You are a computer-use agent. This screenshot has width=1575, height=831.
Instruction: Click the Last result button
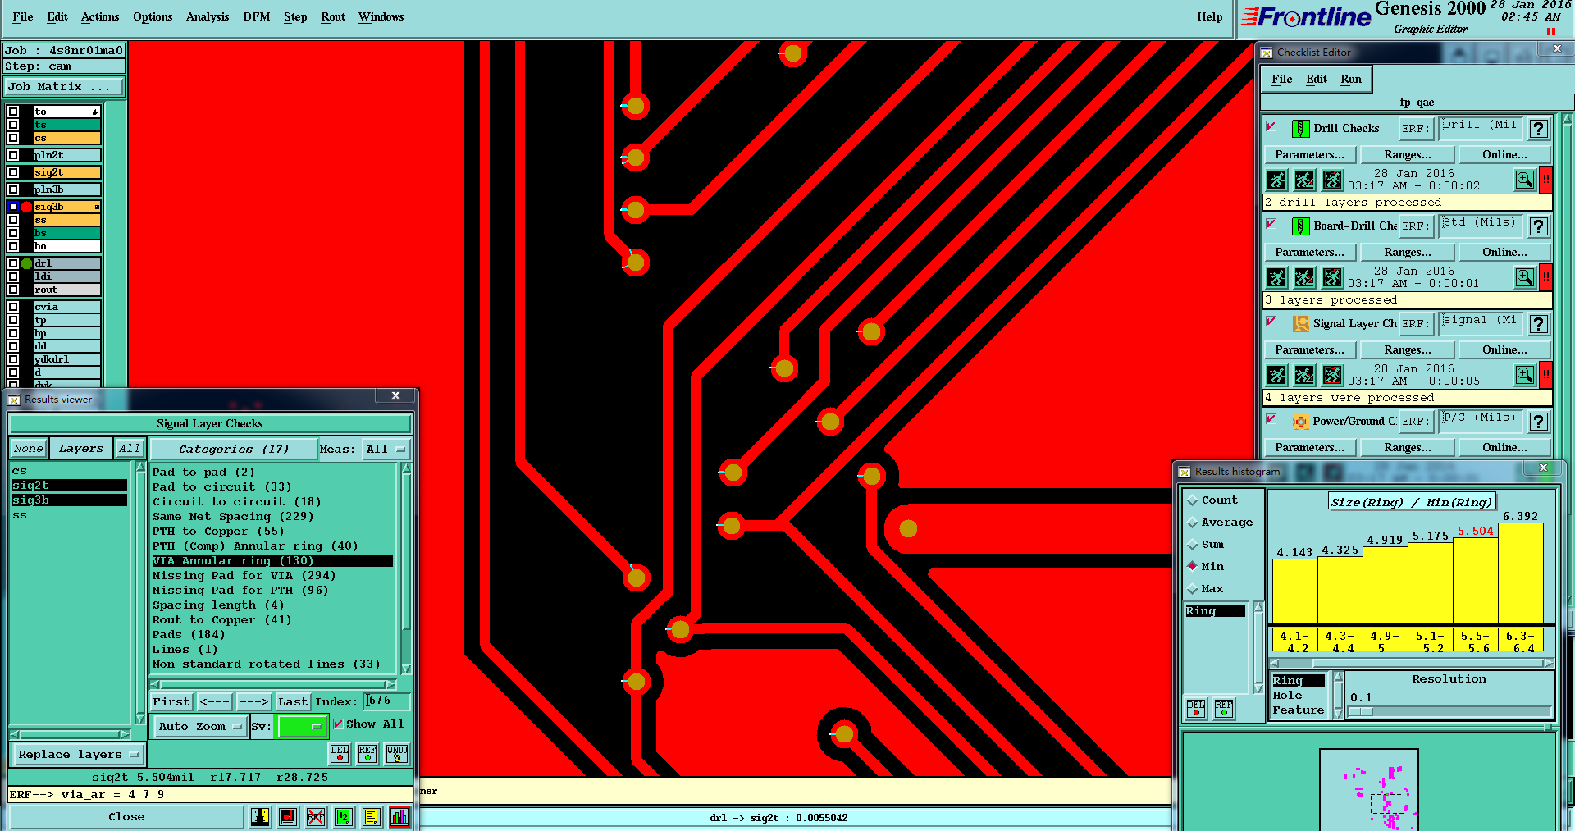tap(292, 702)
